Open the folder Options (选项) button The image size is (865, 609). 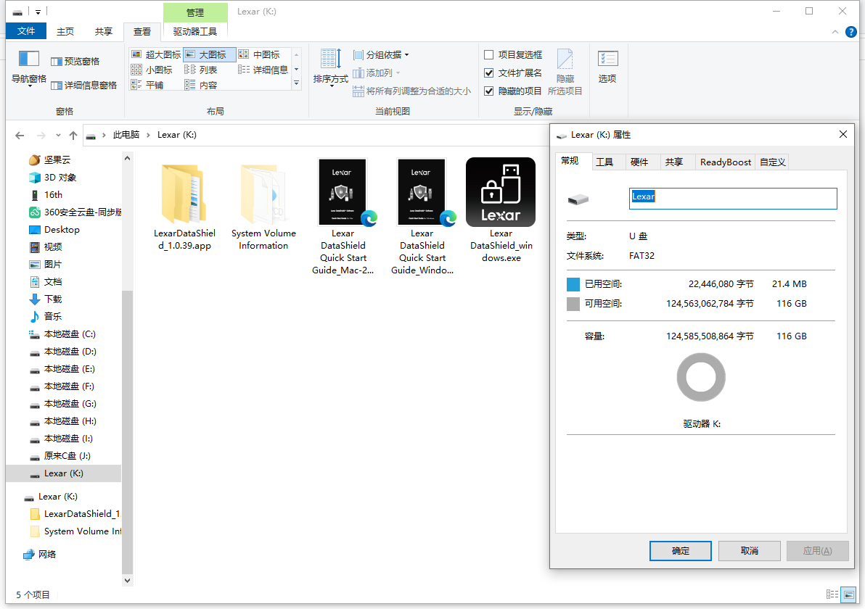point(607,66)
